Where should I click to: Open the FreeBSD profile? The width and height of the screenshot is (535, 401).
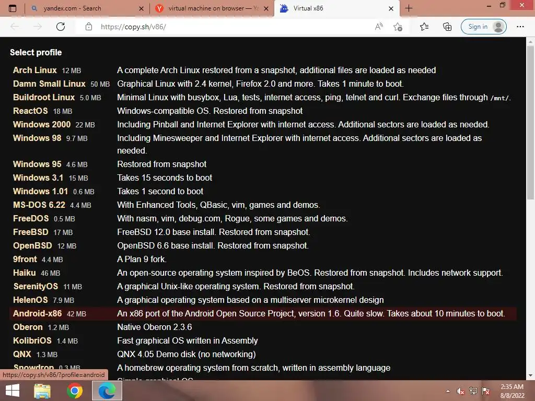[x=31, y=232]
